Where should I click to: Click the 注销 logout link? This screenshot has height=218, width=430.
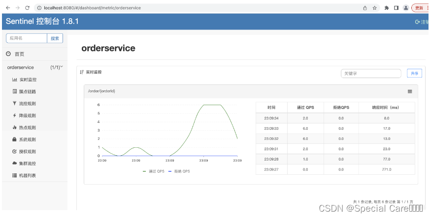(x=422, y=22)
